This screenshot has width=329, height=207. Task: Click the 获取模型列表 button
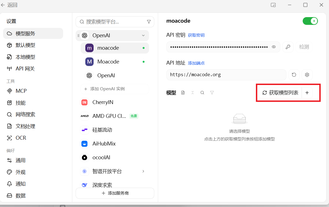280,93
